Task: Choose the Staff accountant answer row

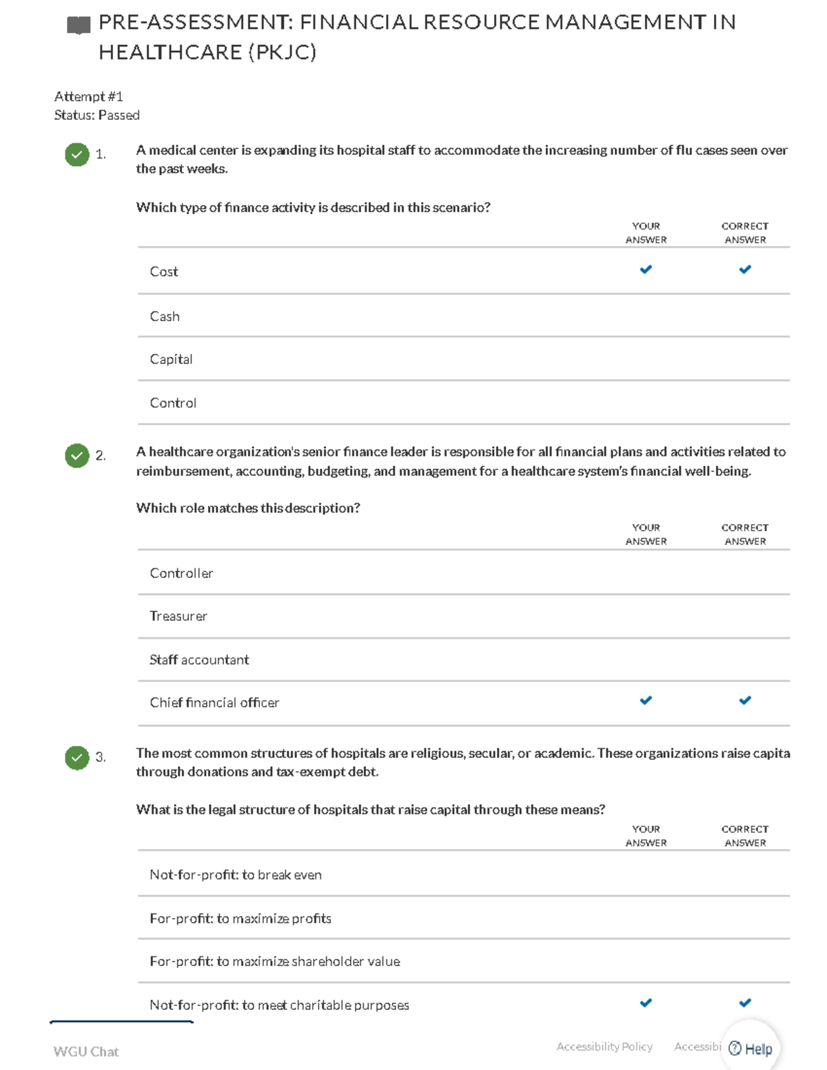Action: click(x=199, y=659)
